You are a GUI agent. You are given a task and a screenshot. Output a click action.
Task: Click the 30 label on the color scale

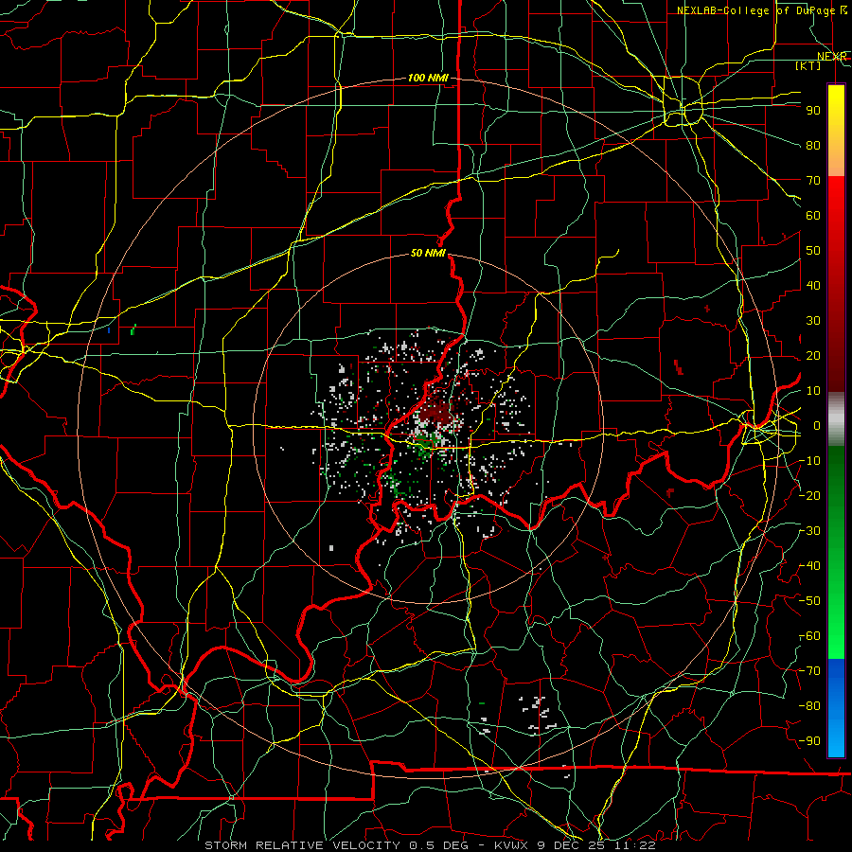tap(813, 320)
